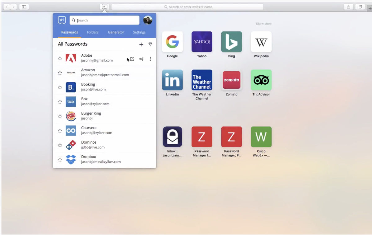Viewport: 372px width, 235px height.
Task: Show Safari sidebar button
Action: 24,7
